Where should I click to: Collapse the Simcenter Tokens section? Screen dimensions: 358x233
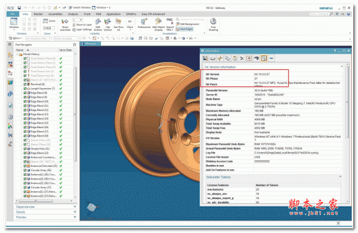[340, 177]
